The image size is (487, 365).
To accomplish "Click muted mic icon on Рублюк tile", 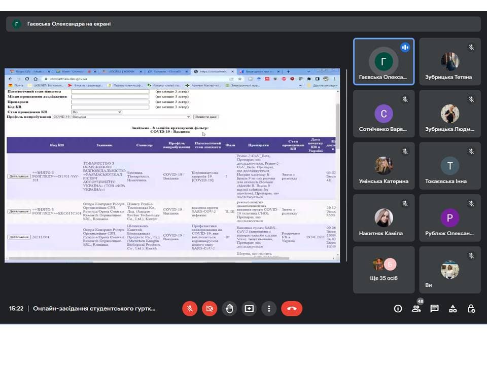I will click(471, 204).
